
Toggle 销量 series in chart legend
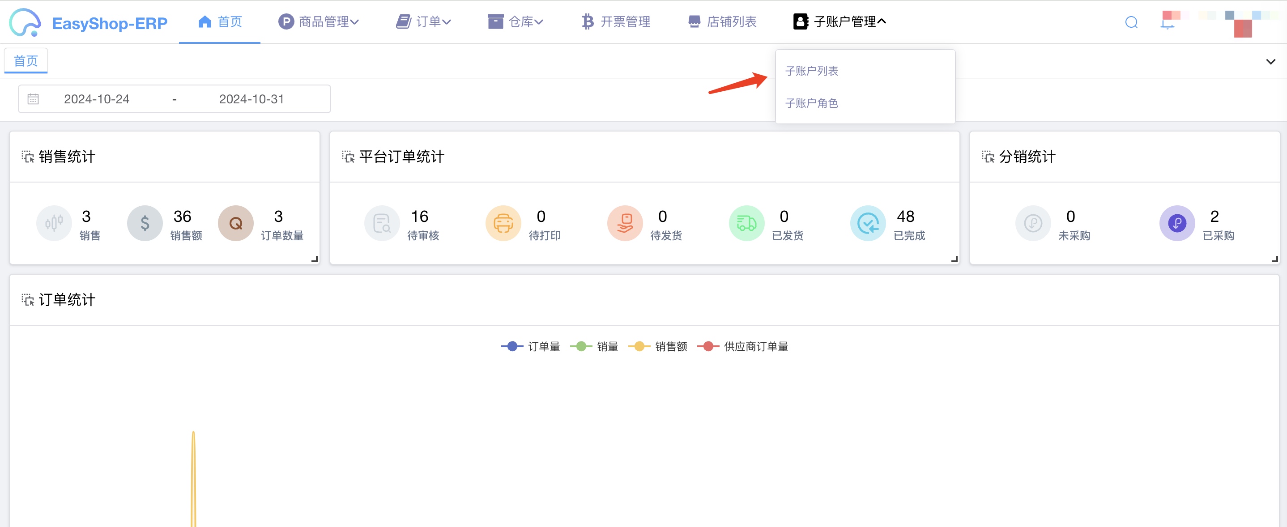[x=594, y=346]
